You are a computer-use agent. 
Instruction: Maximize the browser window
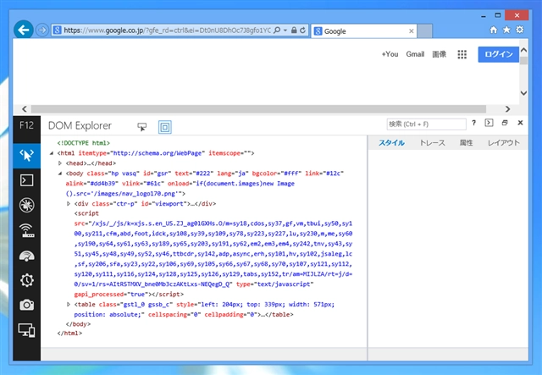tap(497, 15)
